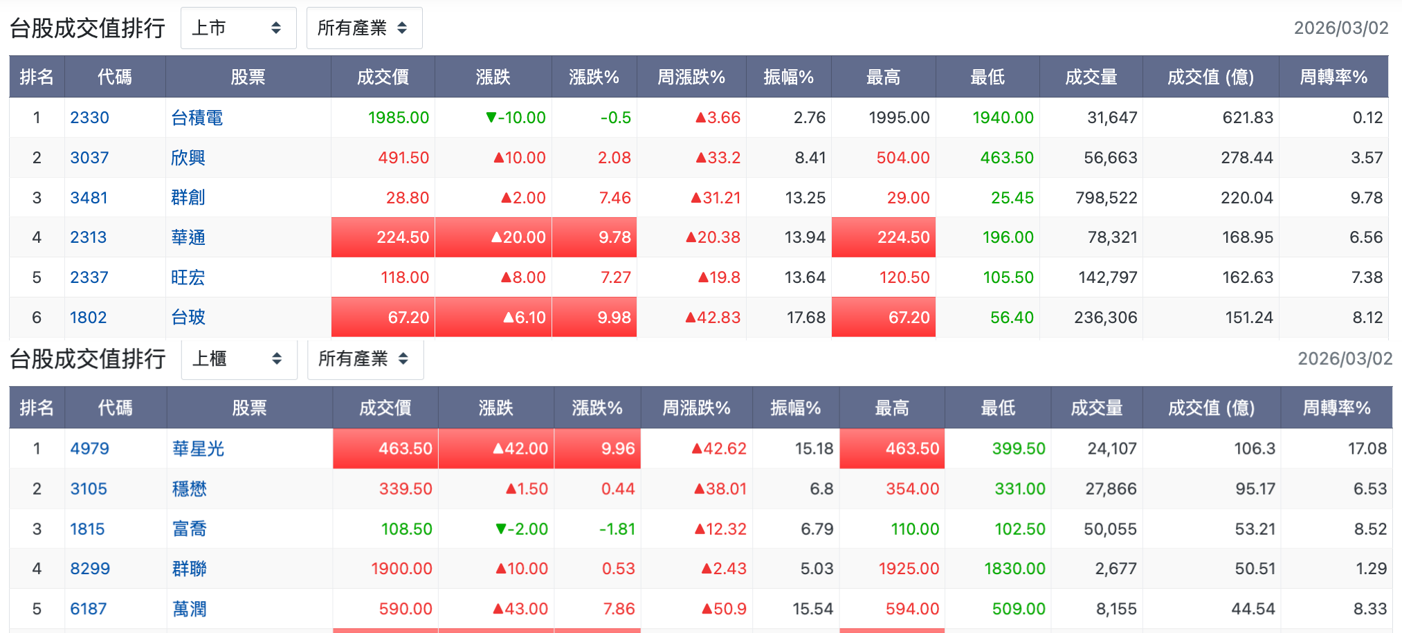Open stock code link 3037

pyautogui.click(x=89, y=158)
